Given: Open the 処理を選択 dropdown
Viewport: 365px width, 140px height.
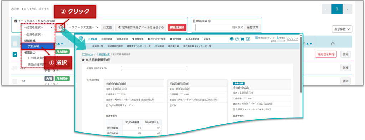Looking at the screenshot, I should [x=38, y=27].
